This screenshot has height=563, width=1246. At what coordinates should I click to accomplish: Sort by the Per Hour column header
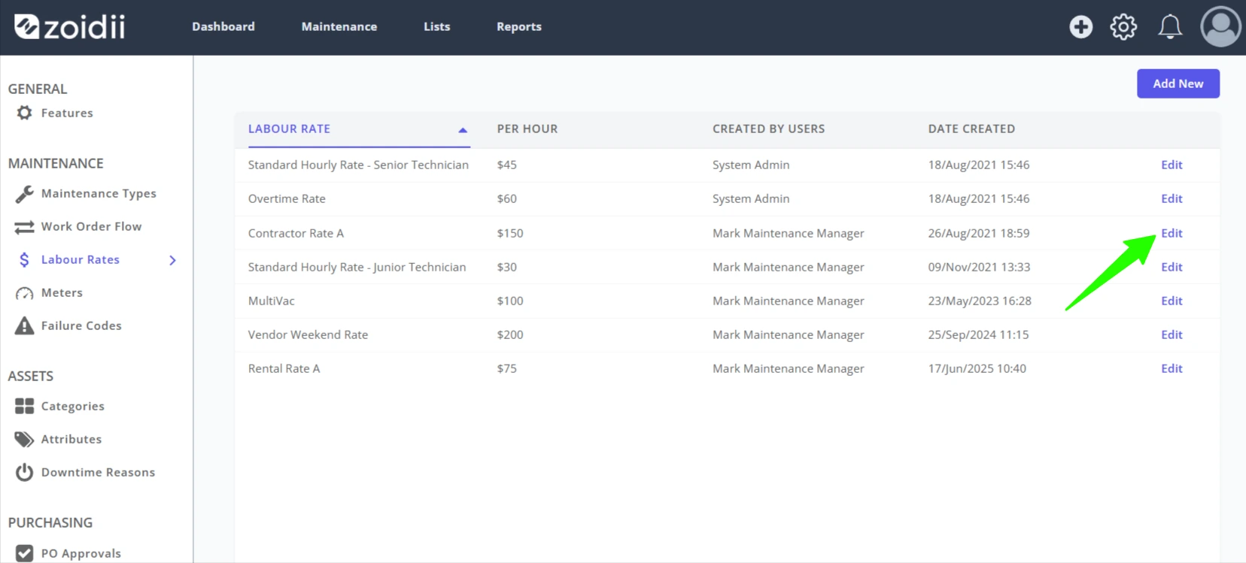527,129
